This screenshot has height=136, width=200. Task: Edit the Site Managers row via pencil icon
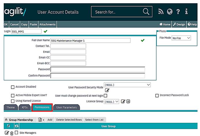[7, 133]
